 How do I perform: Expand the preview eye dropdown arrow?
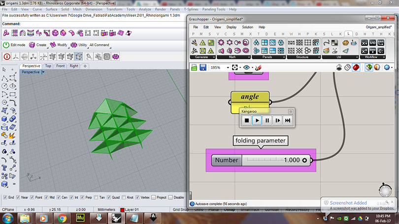pos(252,67)
